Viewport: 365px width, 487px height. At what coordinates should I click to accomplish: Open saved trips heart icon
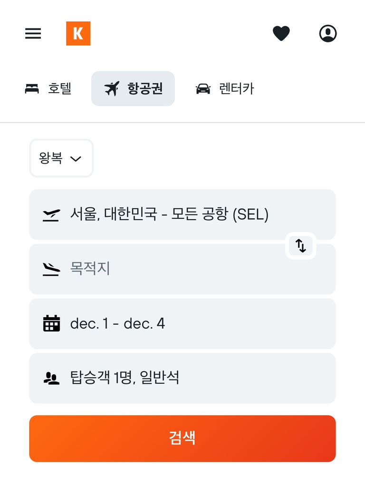coord(281,34)
